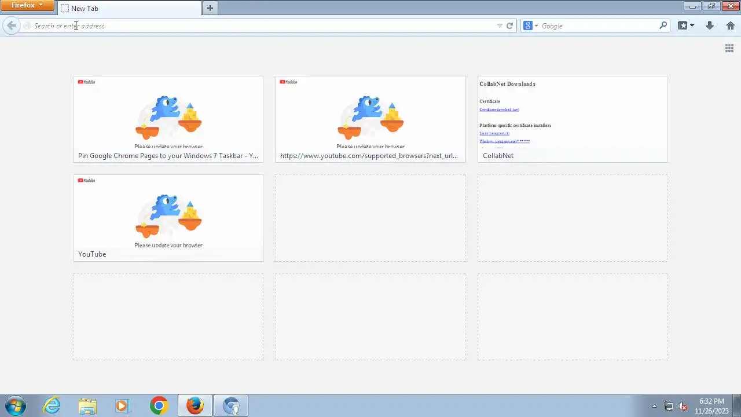Click the CollabNet tile title text
The width and height of the screenshot is (741, 417).
[x=498, y=156]
